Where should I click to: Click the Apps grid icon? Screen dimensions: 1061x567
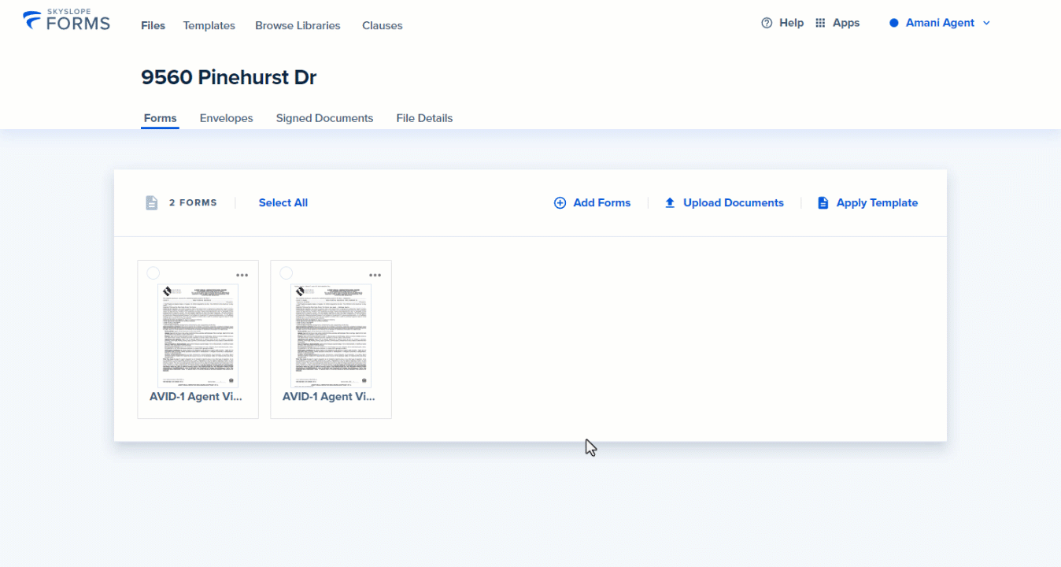click(x=820, y=23)
